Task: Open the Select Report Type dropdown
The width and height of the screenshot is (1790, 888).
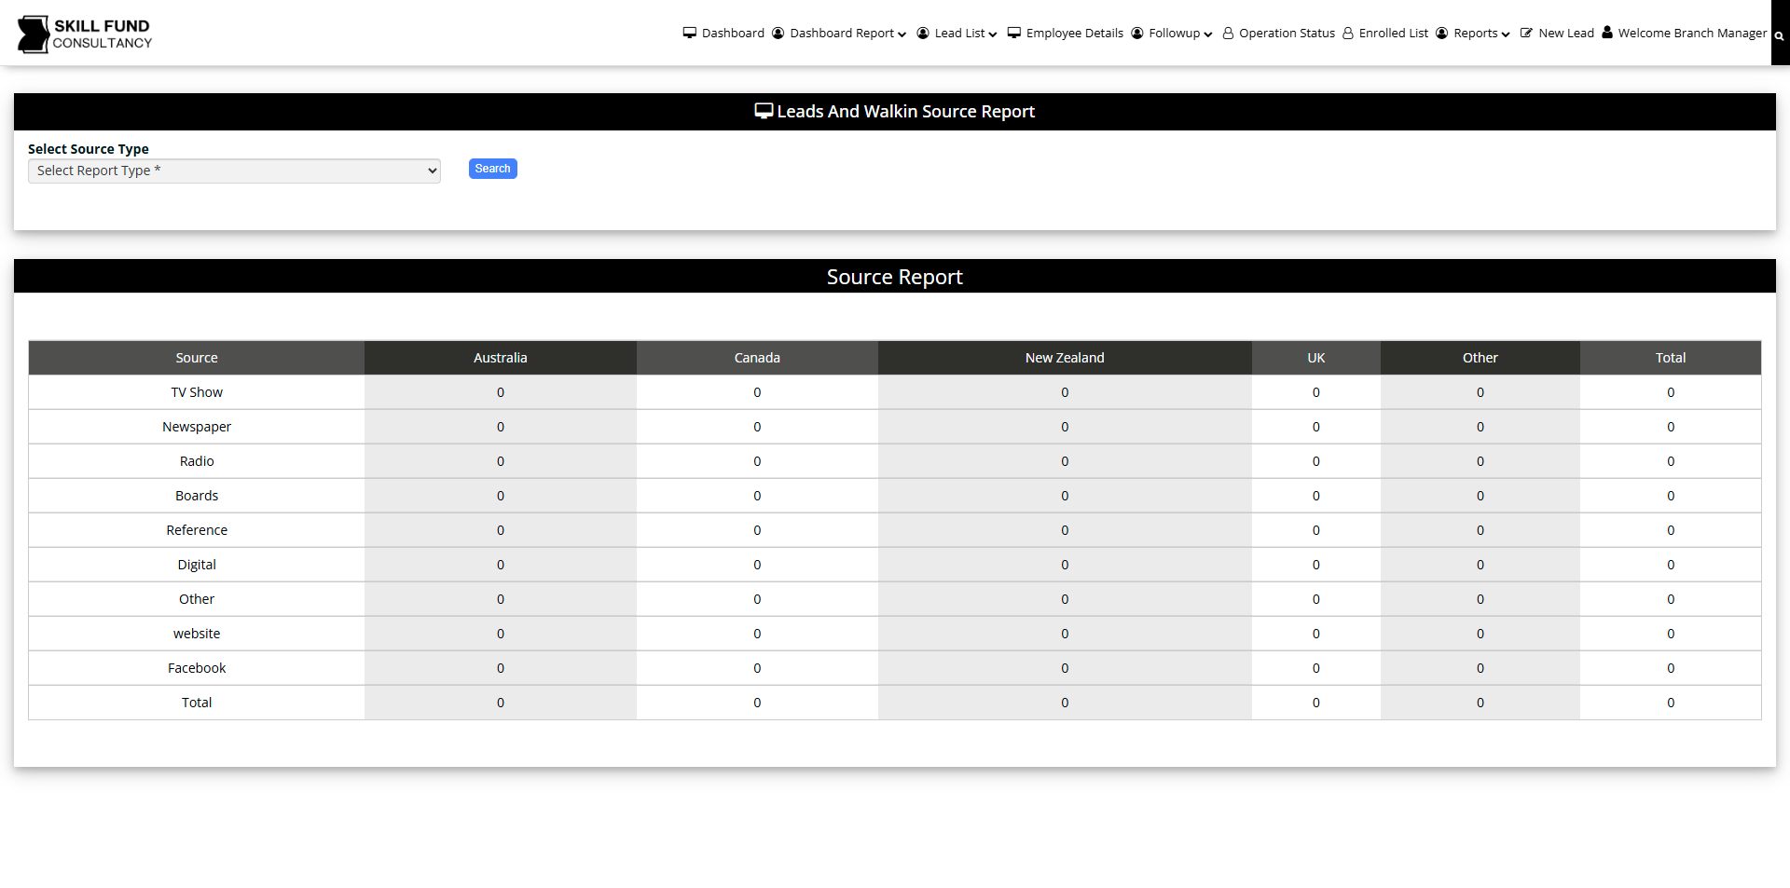Action: coord(234,171)
